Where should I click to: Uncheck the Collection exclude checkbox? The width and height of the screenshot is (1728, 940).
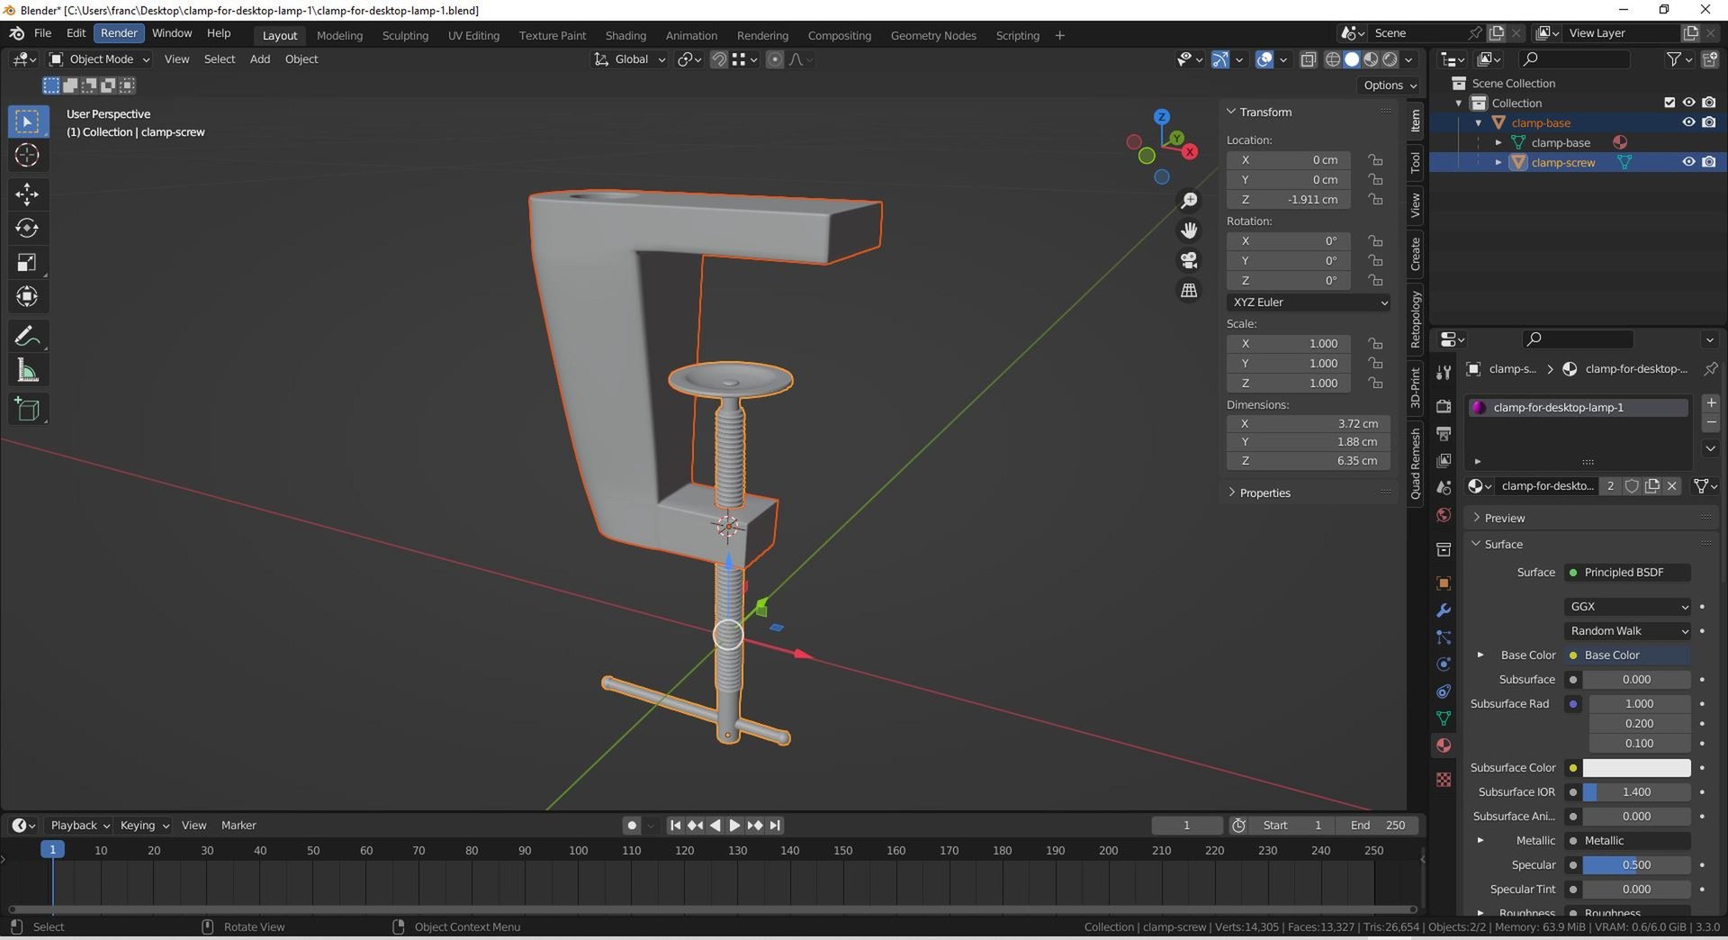click(x=1669, y=103)
